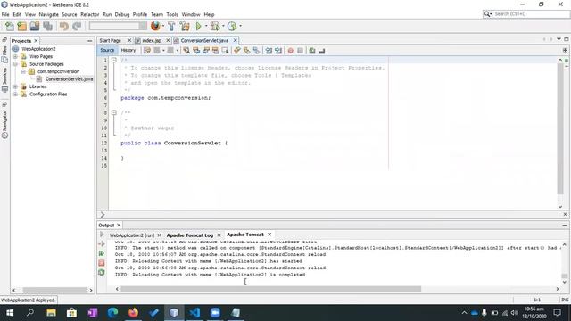
Task: Open the configuration combo box in toolbar
Action: pyautogui.click(x=118, y=26)
